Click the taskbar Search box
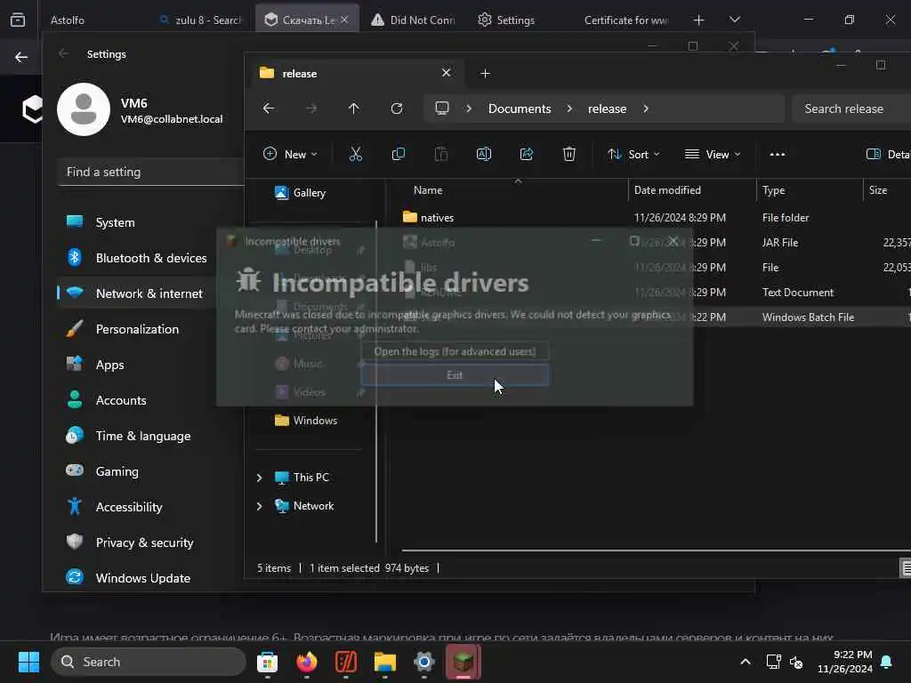911x683 pixels. [x=149, y=662]
